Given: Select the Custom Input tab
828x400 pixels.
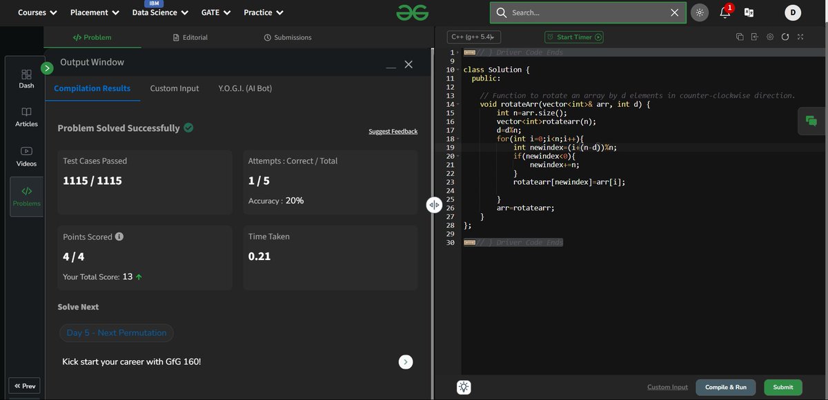Looking at the screenshot, I should 175,88.
